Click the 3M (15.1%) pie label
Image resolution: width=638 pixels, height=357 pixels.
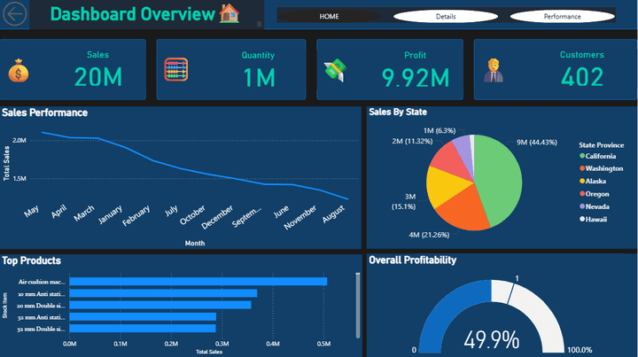404,202
